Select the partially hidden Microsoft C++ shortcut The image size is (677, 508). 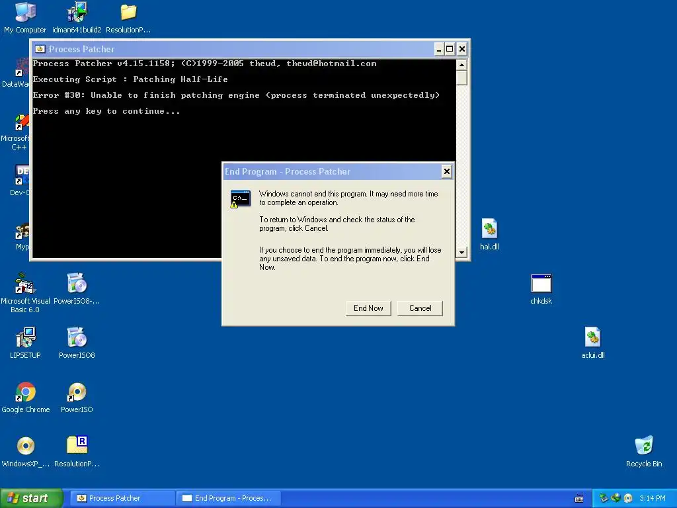(16, 132)
